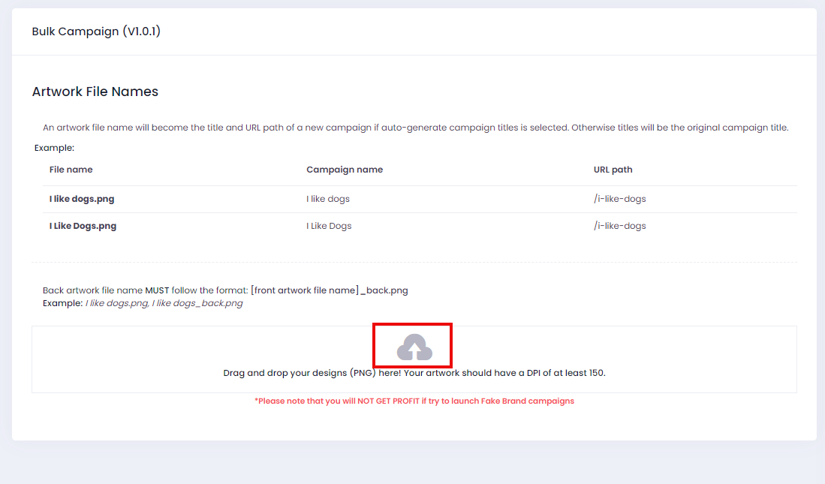The image size is (825, 484).
Task: Click the 'I like dogs' campaign name cell
Action: pos(328,199)
